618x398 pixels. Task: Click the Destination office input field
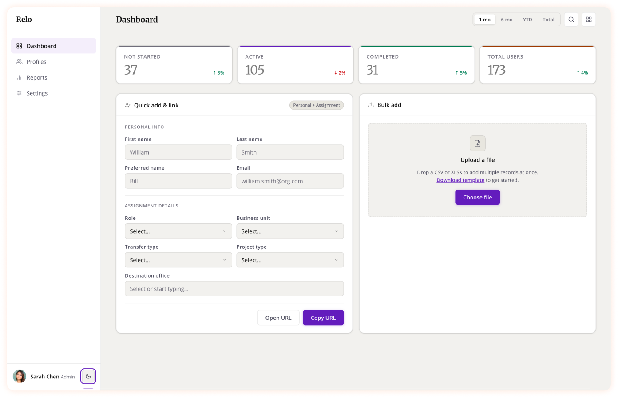coord(234,288)
